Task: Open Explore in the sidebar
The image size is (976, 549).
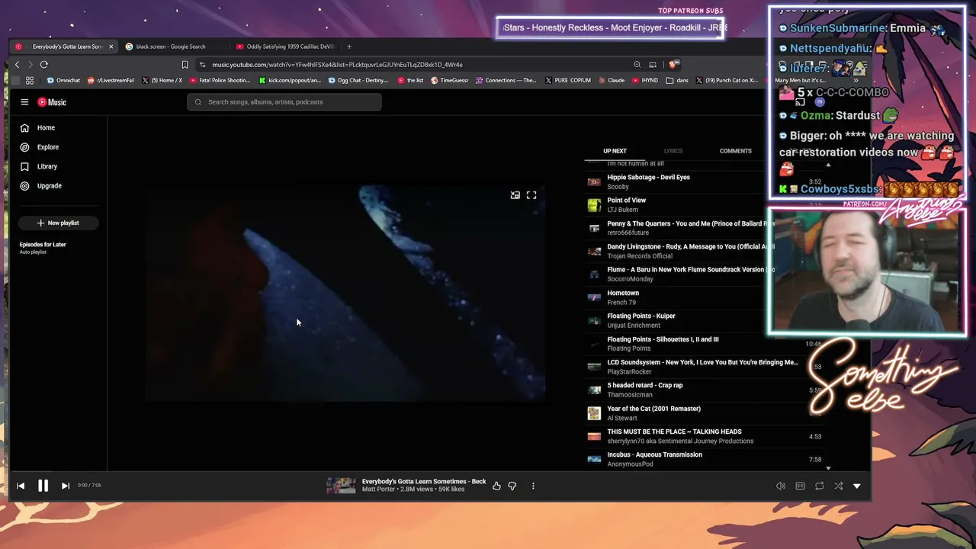Action: pyautogui.click(x=40, y=147)
